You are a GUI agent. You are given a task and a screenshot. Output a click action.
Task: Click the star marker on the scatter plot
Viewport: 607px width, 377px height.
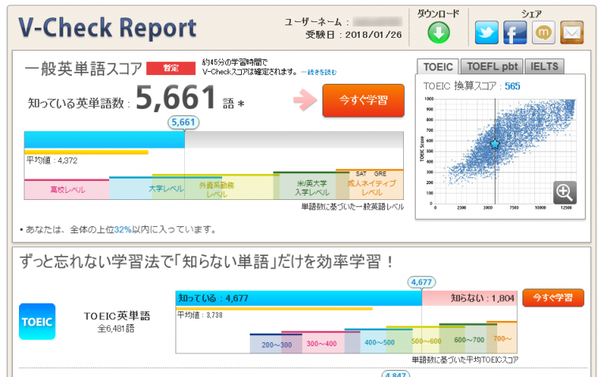(x=495, y=145)
